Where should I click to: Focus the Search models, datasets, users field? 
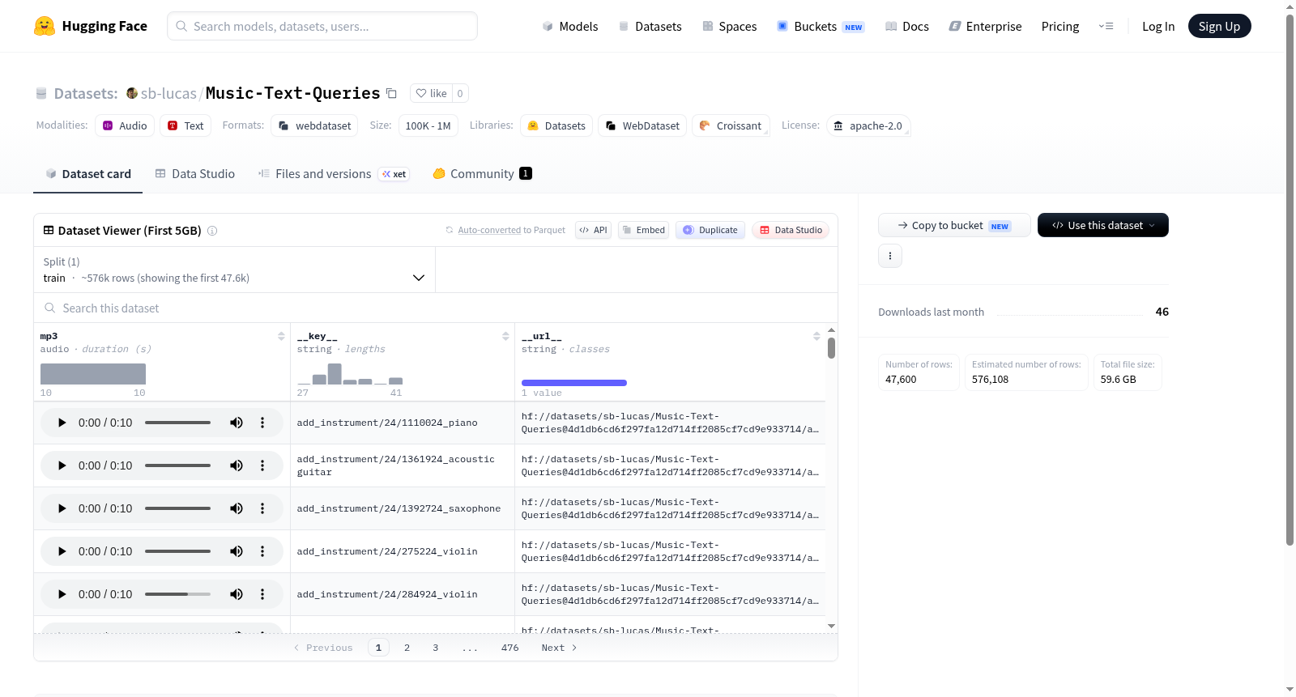322,26
